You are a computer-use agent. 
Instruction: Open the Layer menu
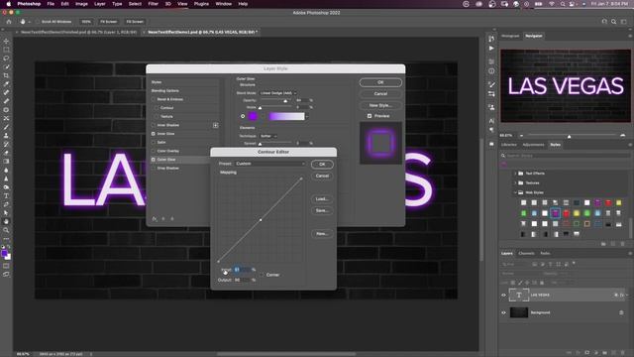[99, 4]
